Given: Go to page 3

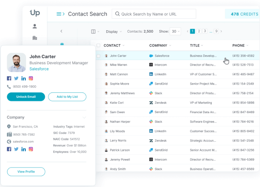Looking at the screenshot, I should click(205, 31).
